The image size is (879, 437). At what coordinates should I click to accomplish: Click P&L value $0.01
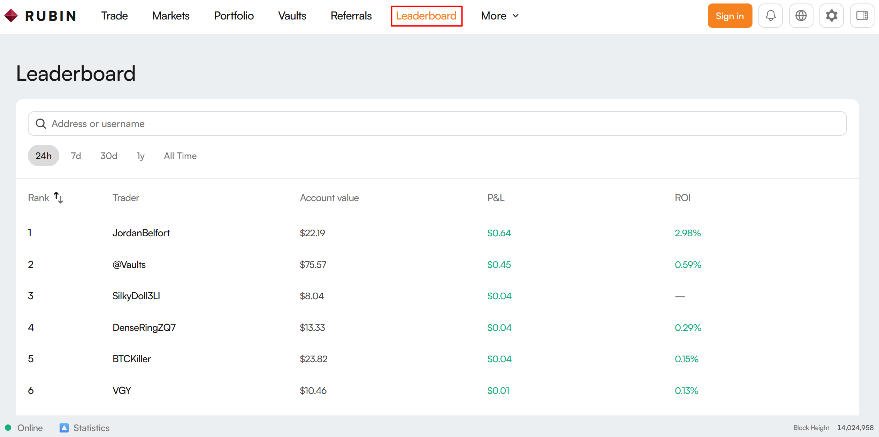(x=498, y=390)
